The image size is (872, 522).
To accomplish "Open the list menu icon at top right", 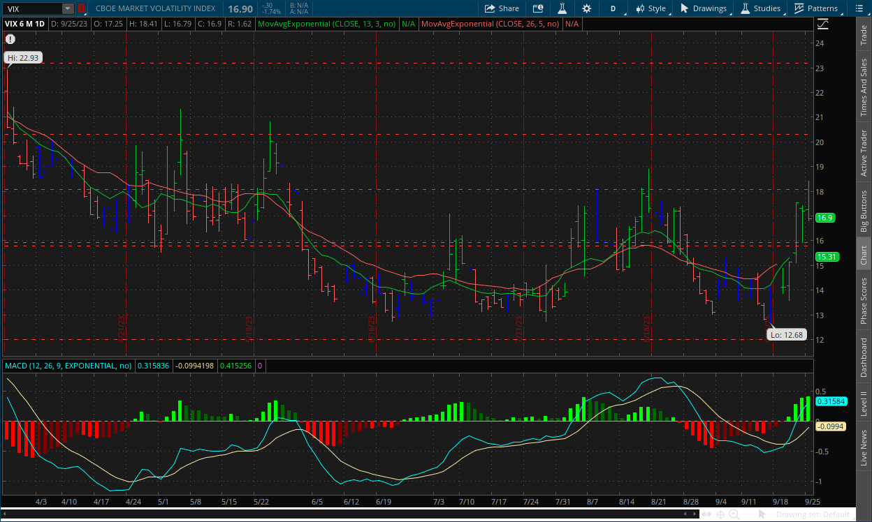I will (858, 8).
